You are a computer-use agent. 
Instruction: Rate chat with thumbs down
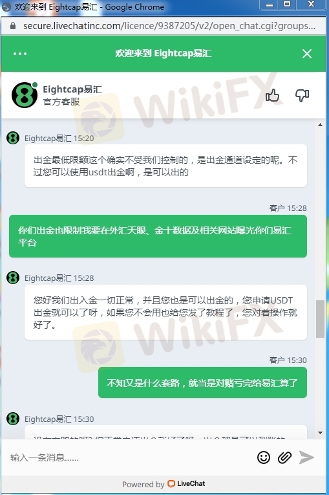tap(302, 95)
